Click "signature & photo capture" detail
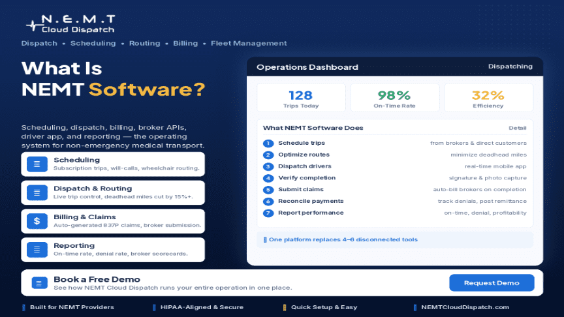Screen dimensions: 564x317 488,178
